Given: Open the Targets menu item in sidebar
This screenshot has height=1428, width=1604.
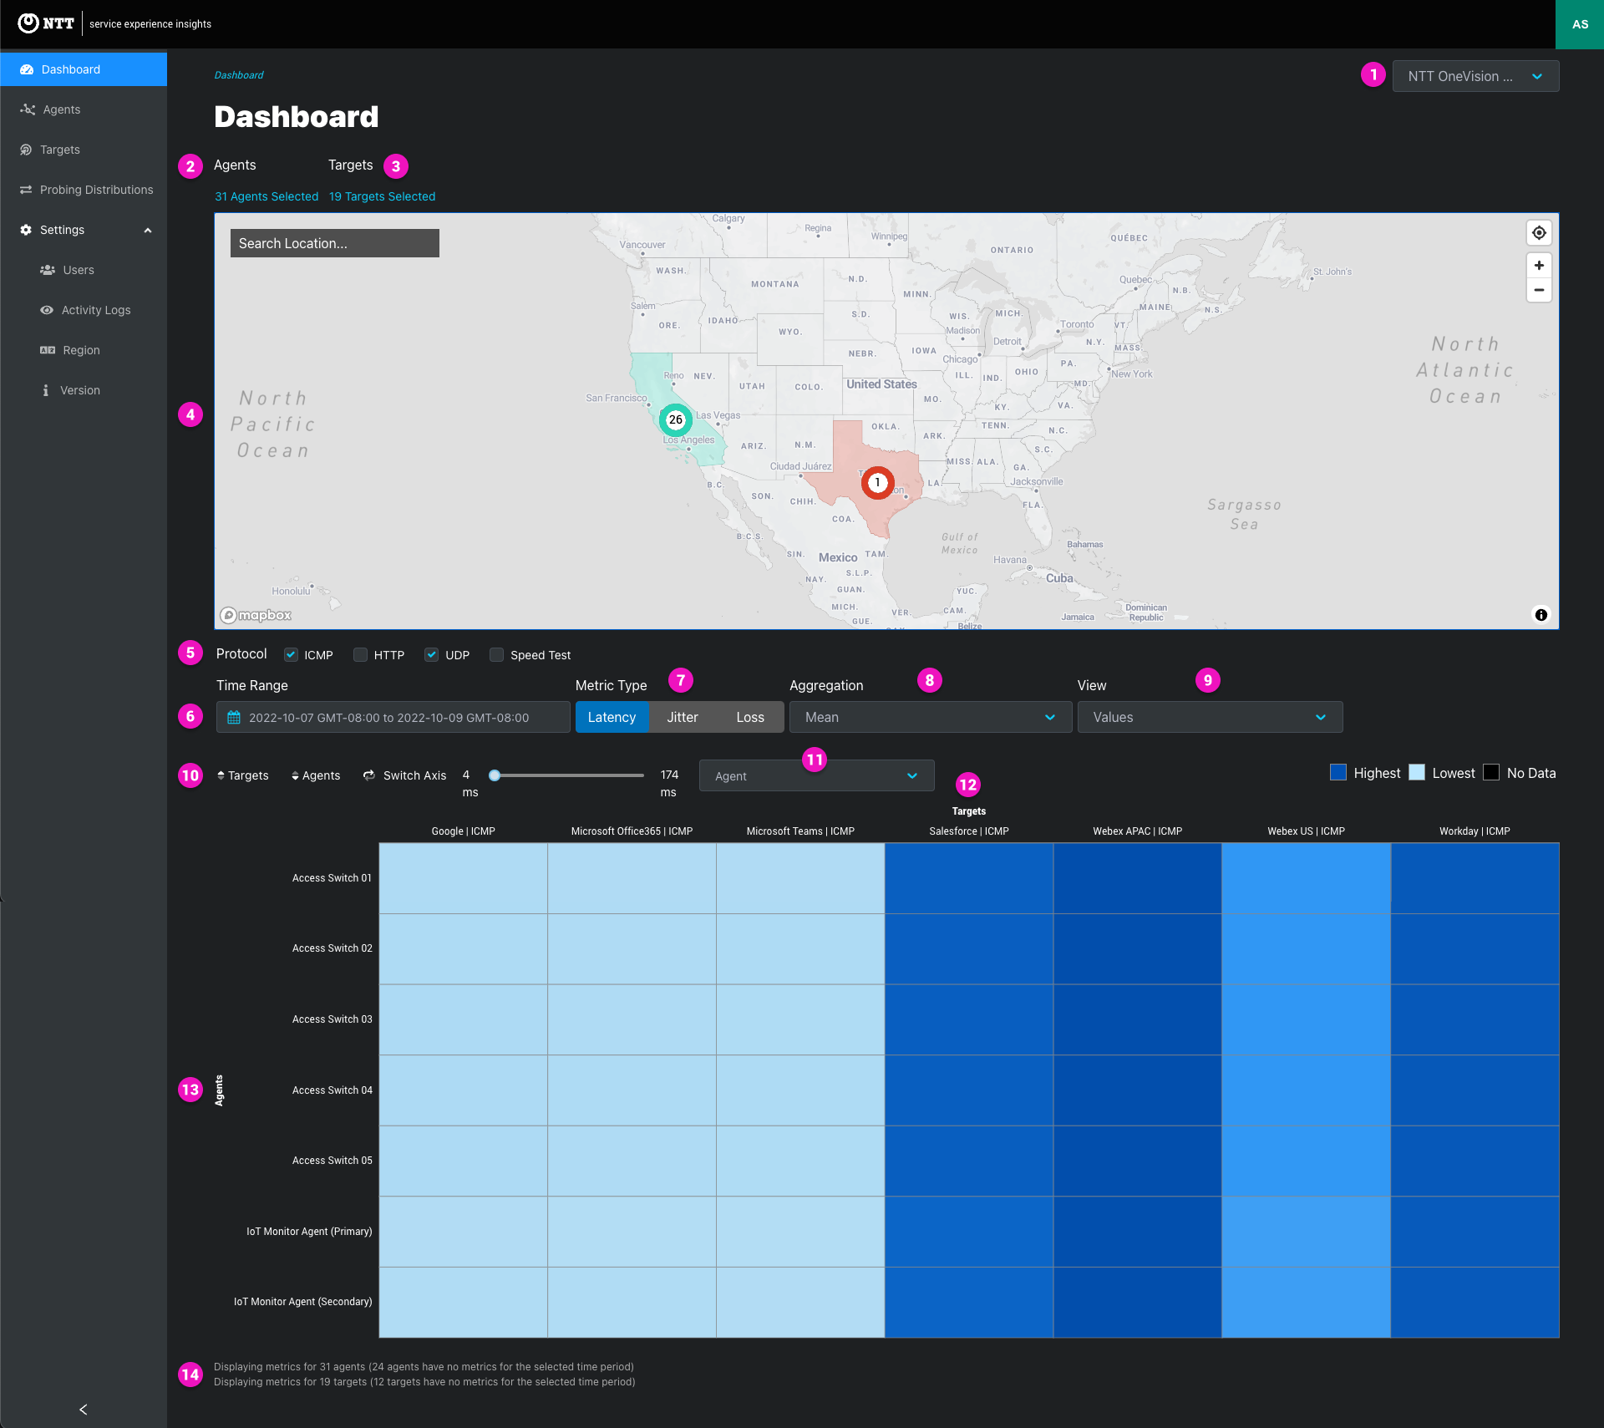Looking at the screenshot, I should pos(84,150).
